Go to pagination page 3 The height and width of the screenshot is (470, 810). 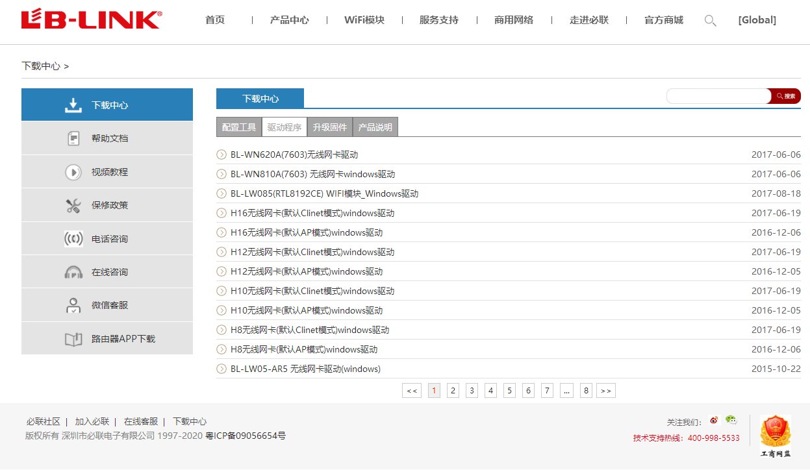[x=471, y=390]
